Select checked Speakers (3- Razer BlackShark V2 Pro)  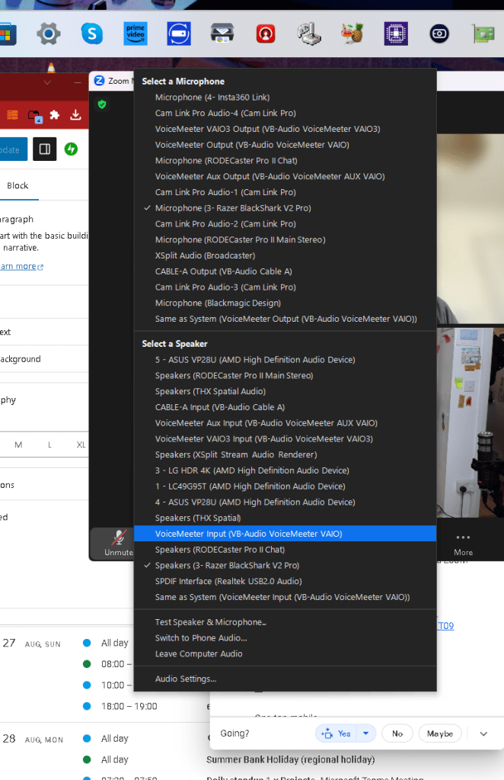(x=285, y=566)
